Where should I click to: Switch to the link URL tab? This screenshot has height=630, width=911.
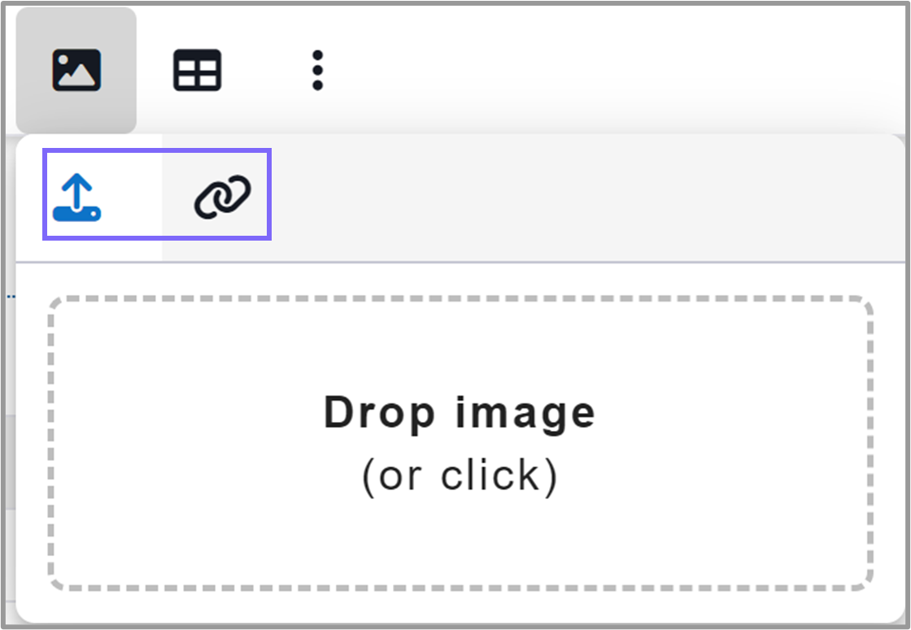click(222, 197)
